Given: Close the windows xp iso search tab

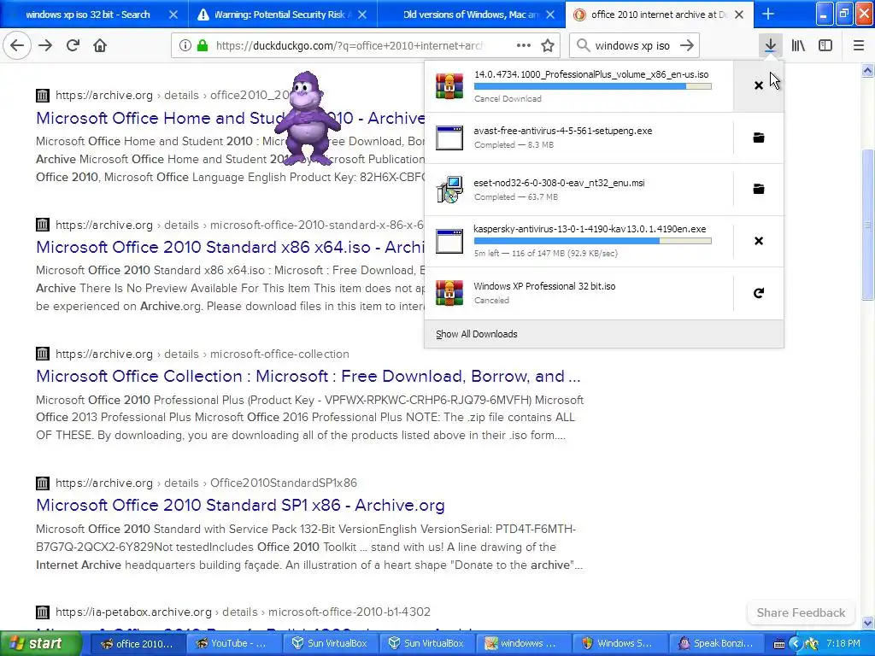Looking at the screenshot, I should tap(173, 15).
